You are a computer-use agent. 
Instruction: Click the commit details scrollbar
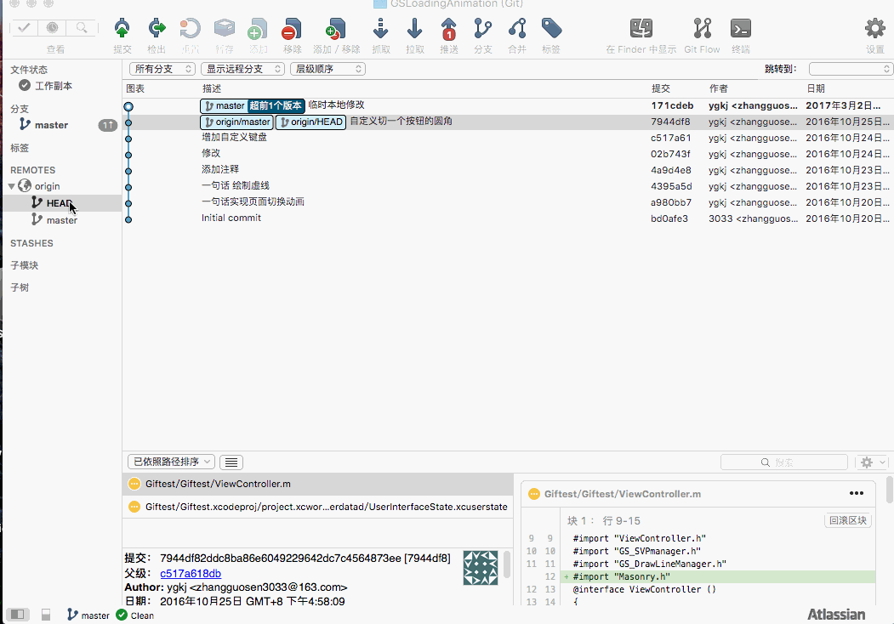tap(506, 564)
